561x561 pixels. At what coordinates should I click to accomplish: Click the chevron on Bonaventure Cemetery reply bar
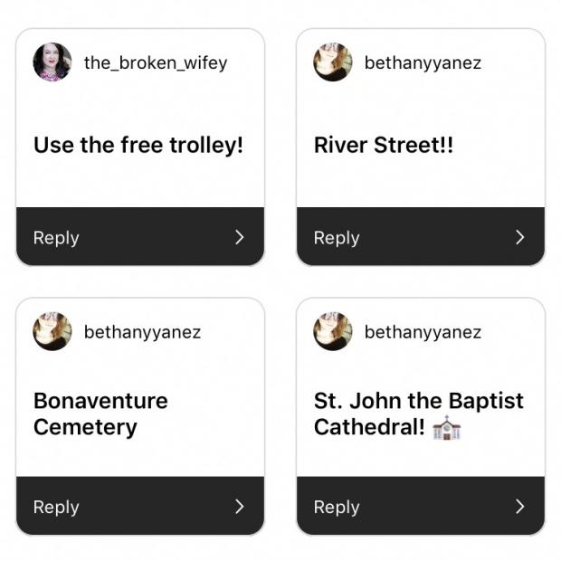(x=240, y=507)
